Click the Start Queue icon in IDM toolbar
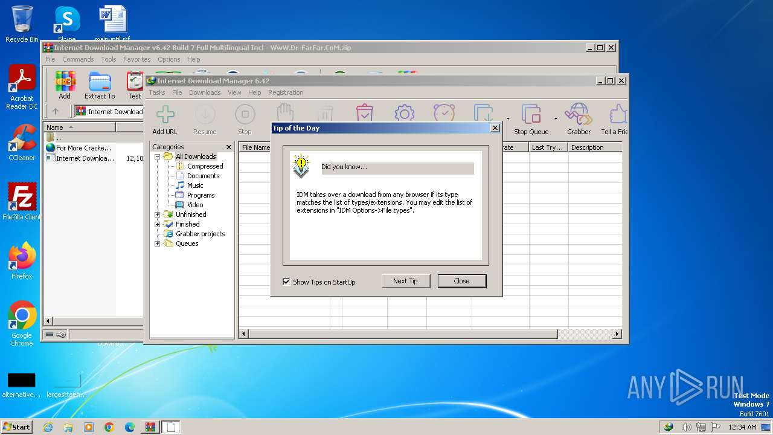The width and height of the screenshot is (773, 435). pos(484,113)
